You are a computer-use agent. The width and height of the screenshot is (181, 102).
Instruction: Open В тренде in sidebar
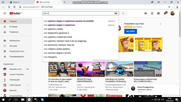click(x=16, y=27)
